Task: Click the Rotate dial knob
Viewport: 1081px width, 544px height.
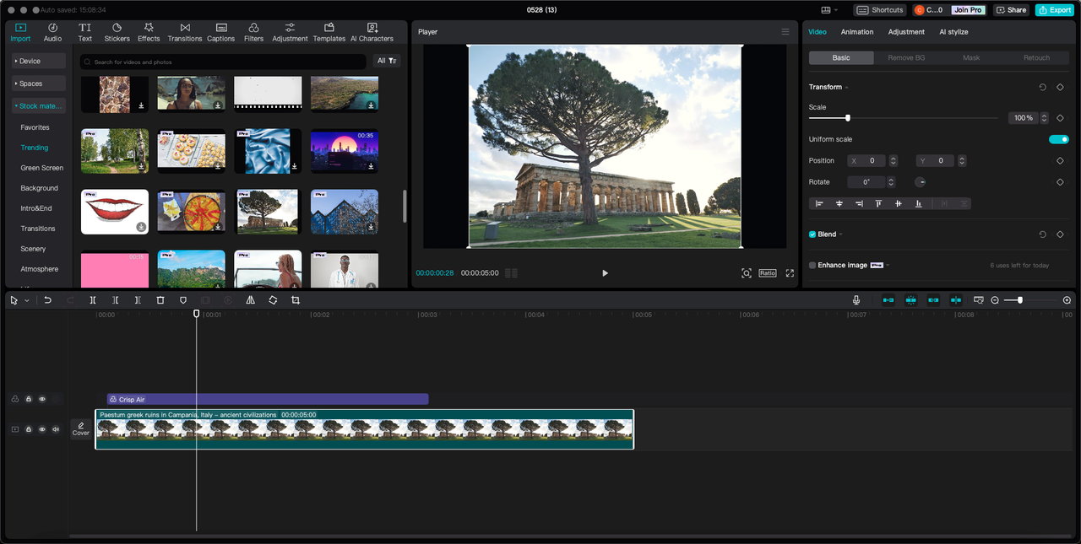Action: [921, 182]
